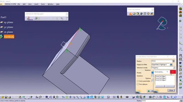Image resolution: width=183 pixels, height=102 pixels.
Task: Click the Sketch icon in right toolbar
Action: [180, 49]
